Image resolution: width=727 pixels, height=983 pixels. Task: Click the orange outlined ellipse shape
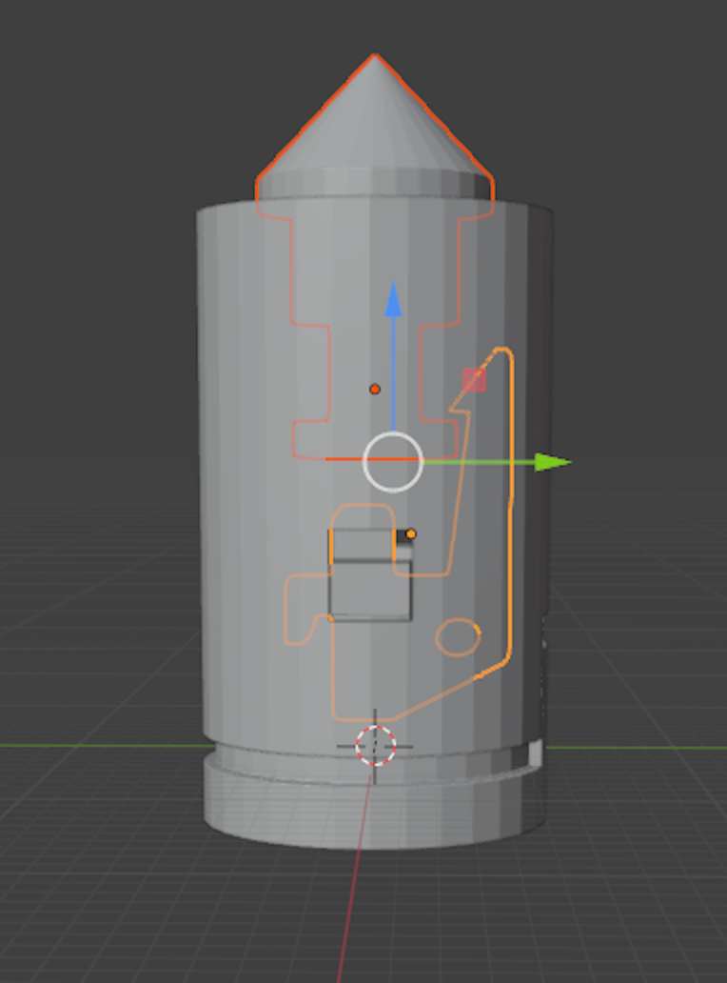click(x=458, y=637)
